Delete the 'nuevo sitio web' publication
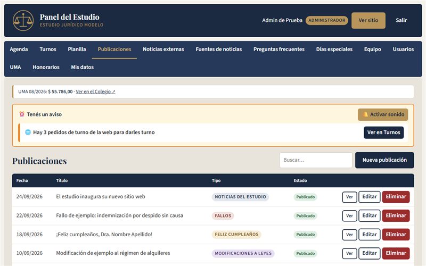Viewport: 426px width, 266px height. pyautogui.click(x=396, y=197)
